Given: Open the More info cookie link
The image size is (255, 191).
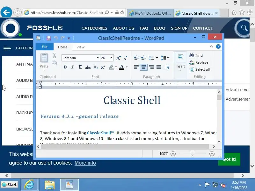Looking at the screenshot, I should pyautogui.click(x=85, y=163).
